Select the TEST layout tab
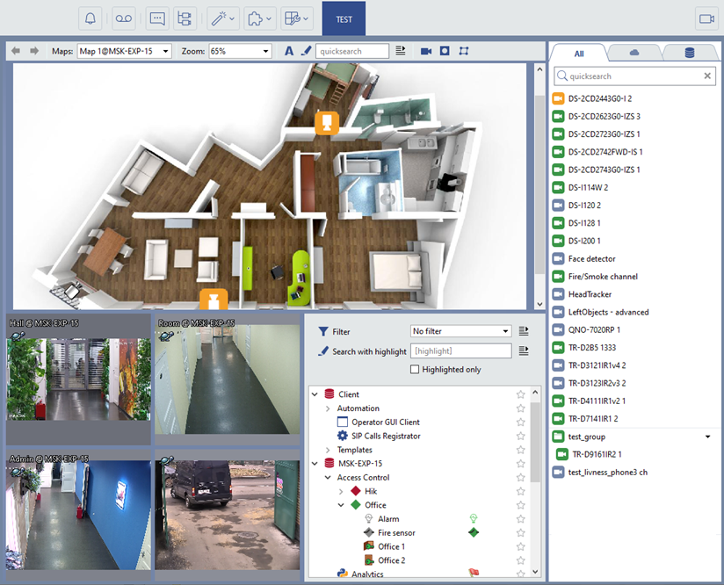Viewport: 724px width, 585px height. [344, 18]
